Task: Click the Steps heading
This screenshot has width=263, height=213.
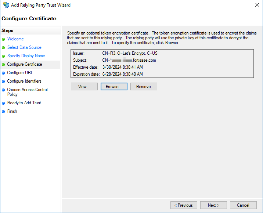Action: (x=7, y=30)
